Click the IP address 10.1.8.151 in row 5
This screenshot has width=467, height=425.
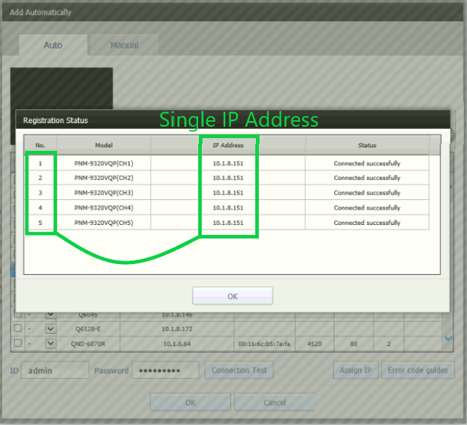pos(228,222)
